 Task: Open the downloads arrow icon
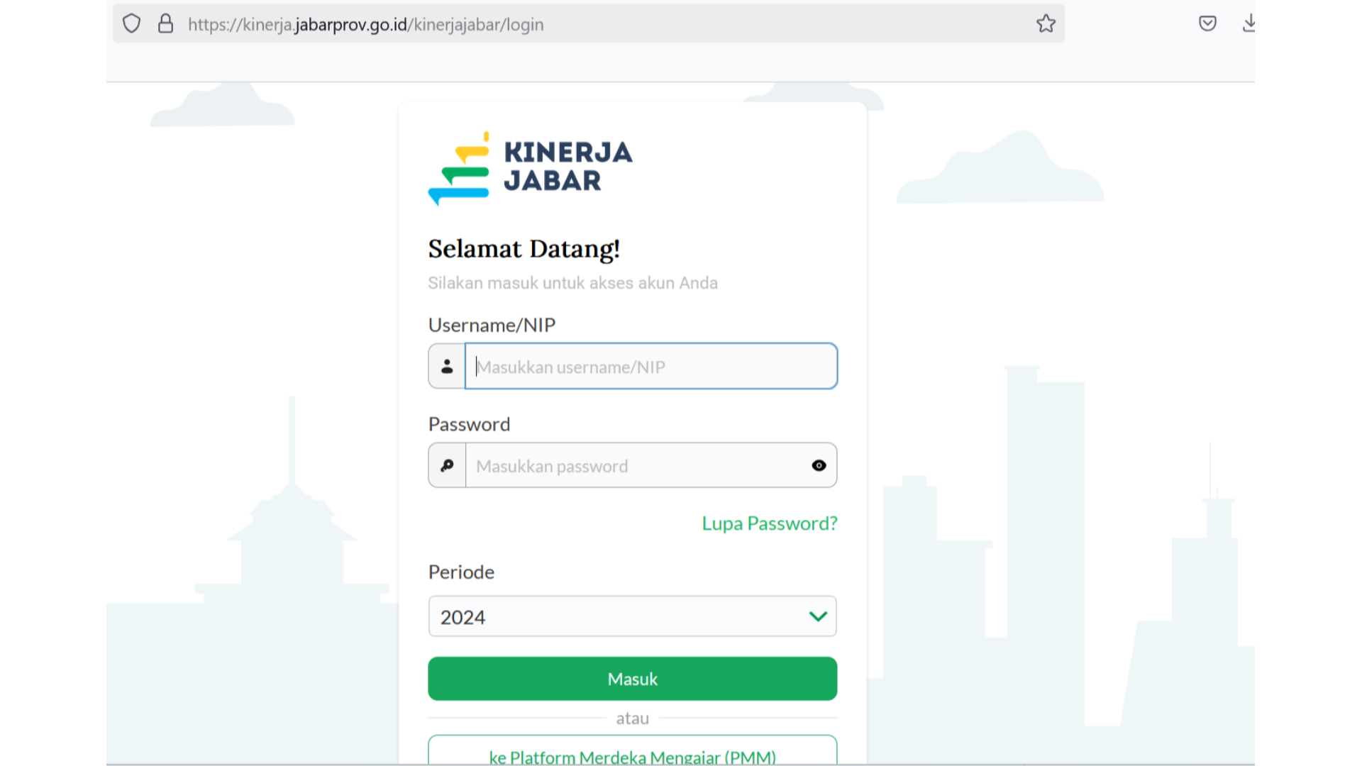click(x=1248, y=24)
